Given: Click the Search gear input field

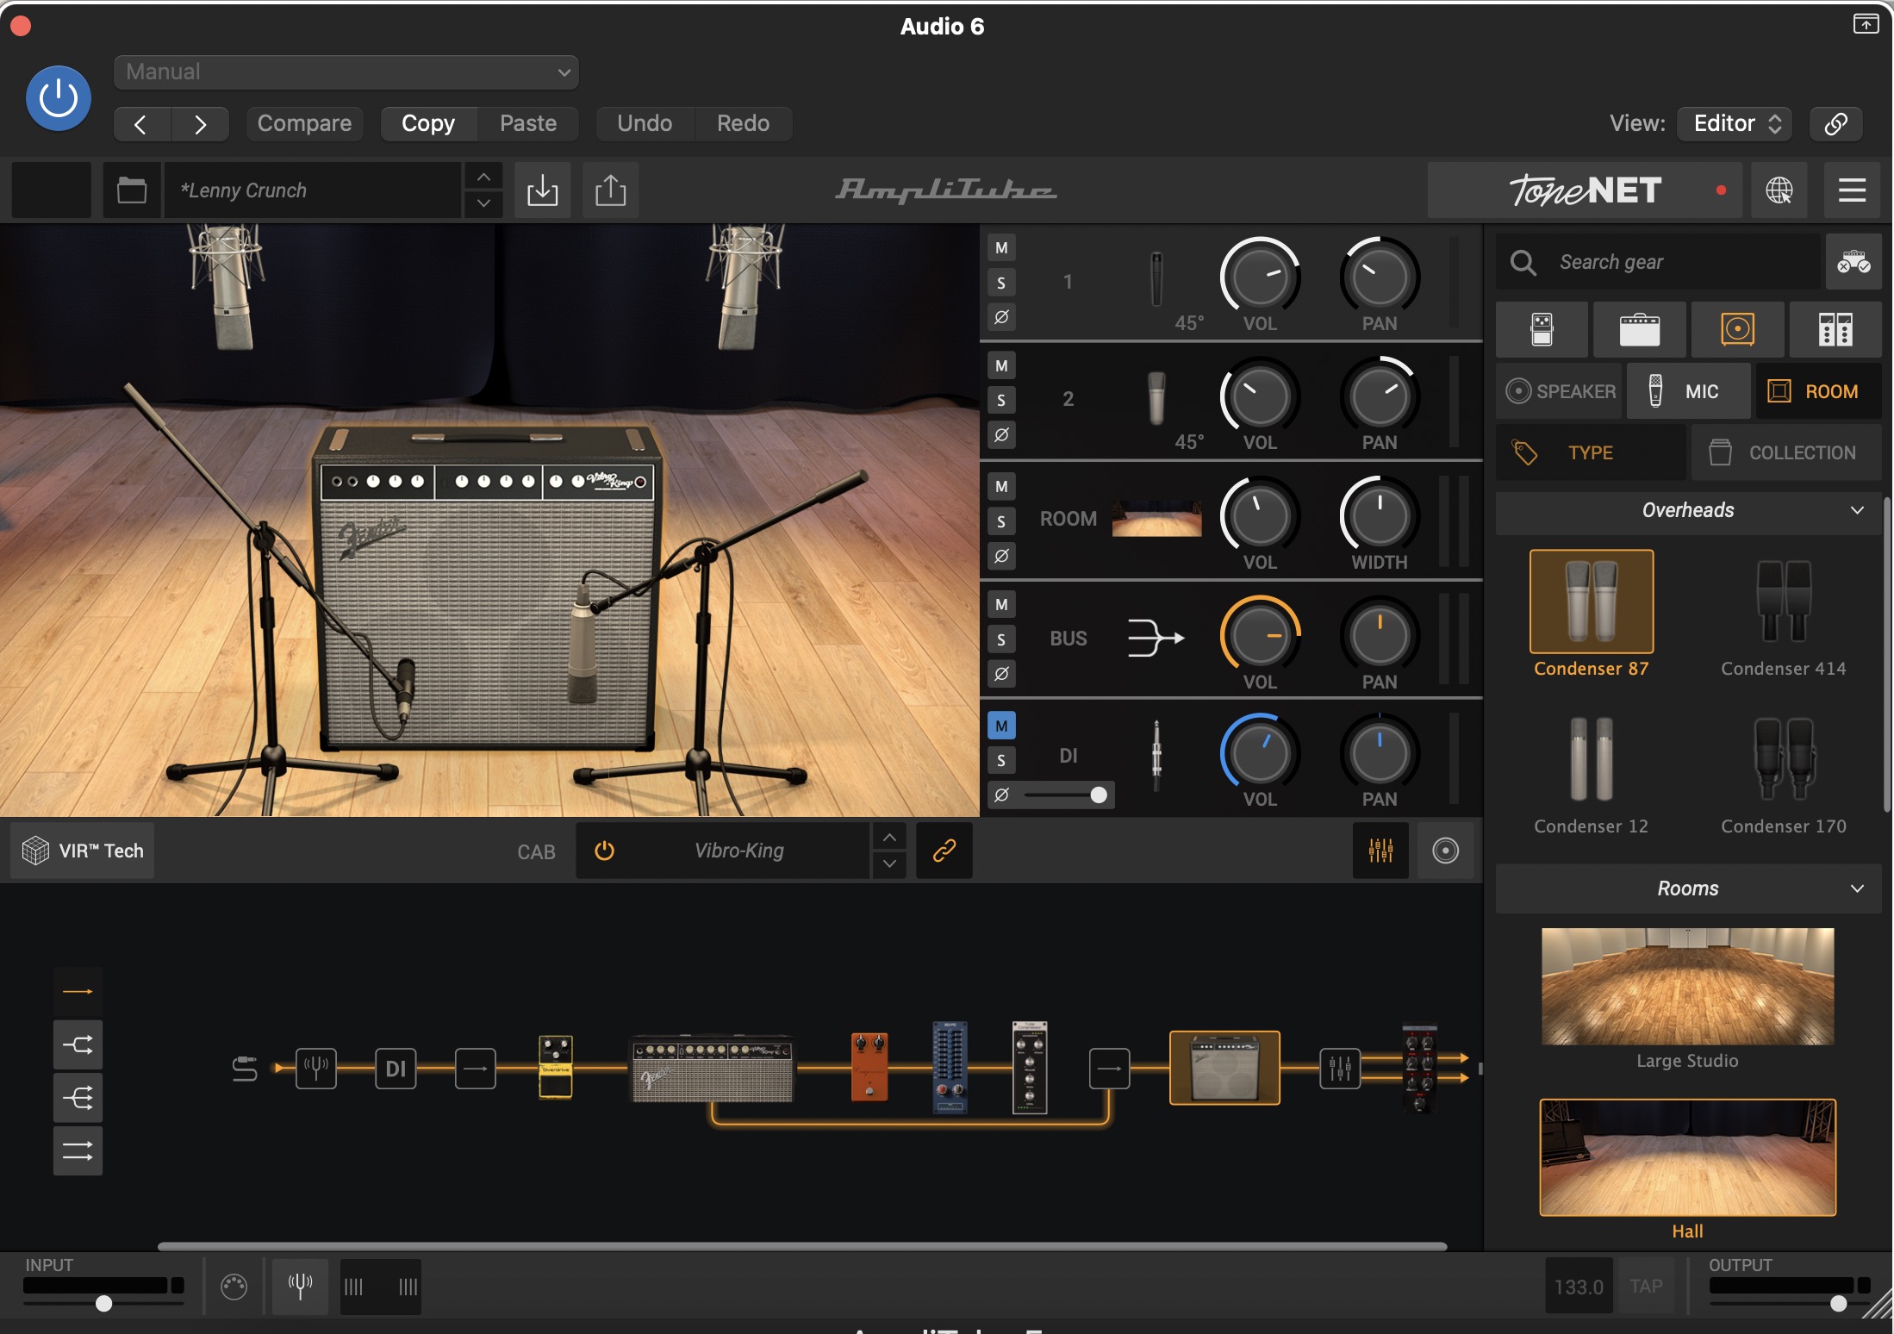Looking at the screenshot, I should [x=1660, y=262].
